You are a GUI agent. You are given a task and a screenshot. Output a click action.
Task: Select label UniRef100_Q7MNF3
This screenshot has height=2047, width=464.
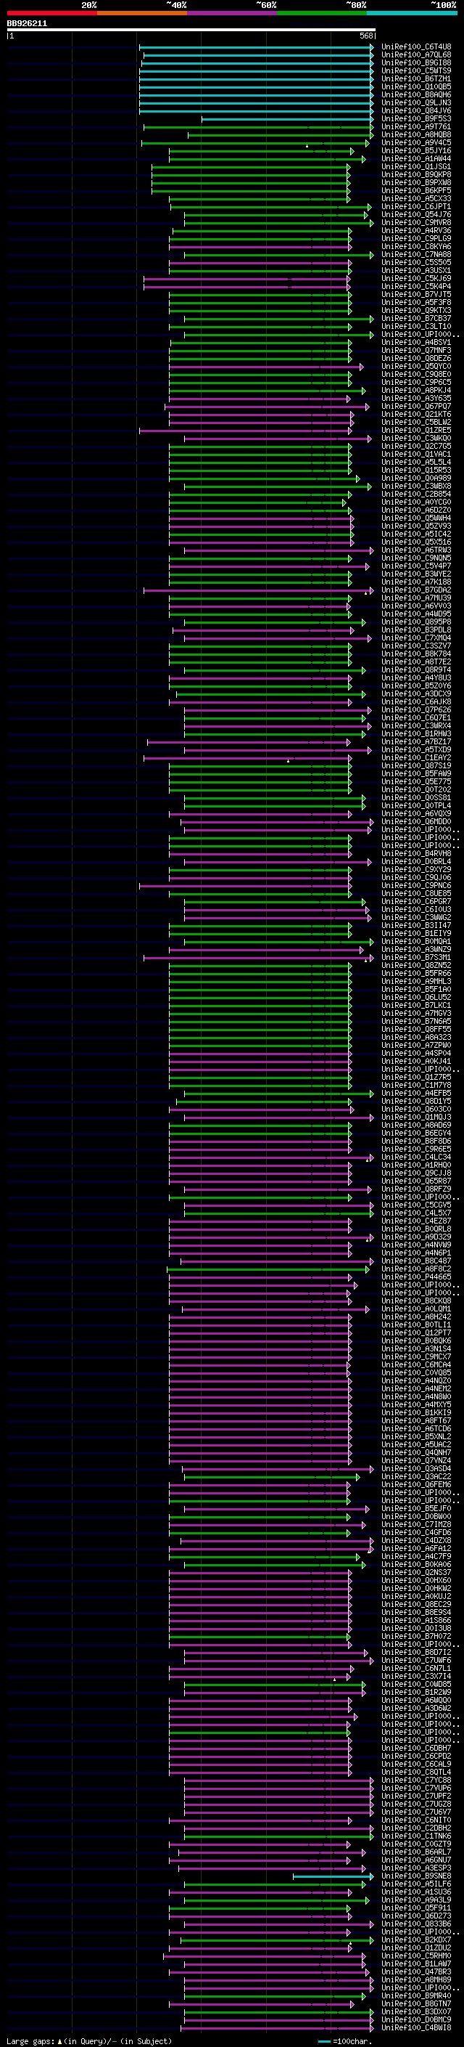point(416,351)
